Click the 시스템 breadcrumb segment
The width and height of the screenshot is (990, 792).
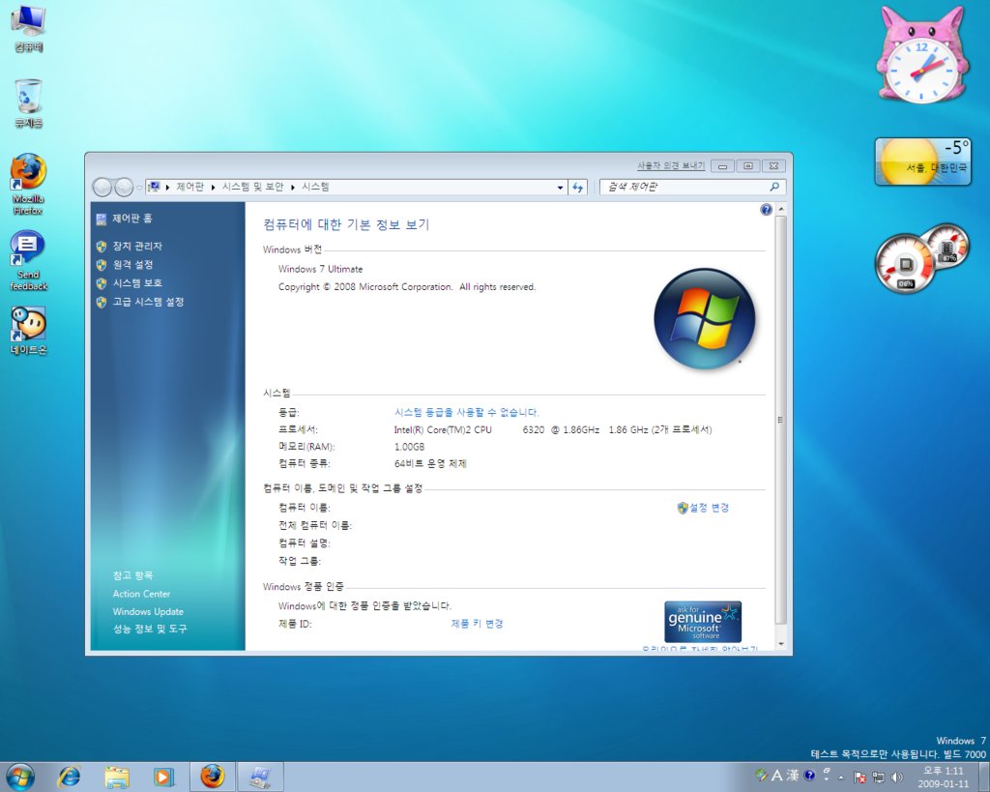point(315,187)
